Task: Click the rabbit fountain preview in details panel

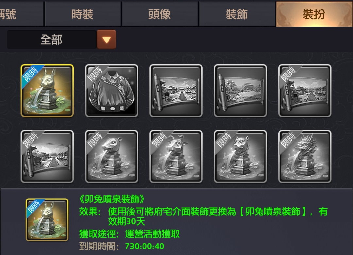Action: pos(47,220)
